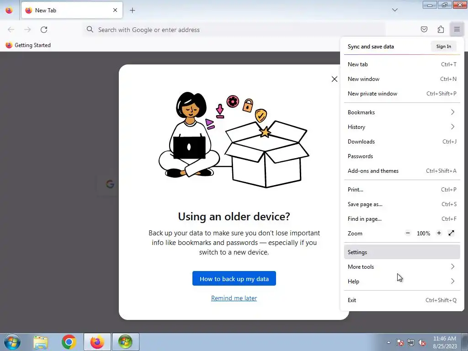Open Add-ons and themes
This screenshot has width=468, height=351.
point(402,171)
